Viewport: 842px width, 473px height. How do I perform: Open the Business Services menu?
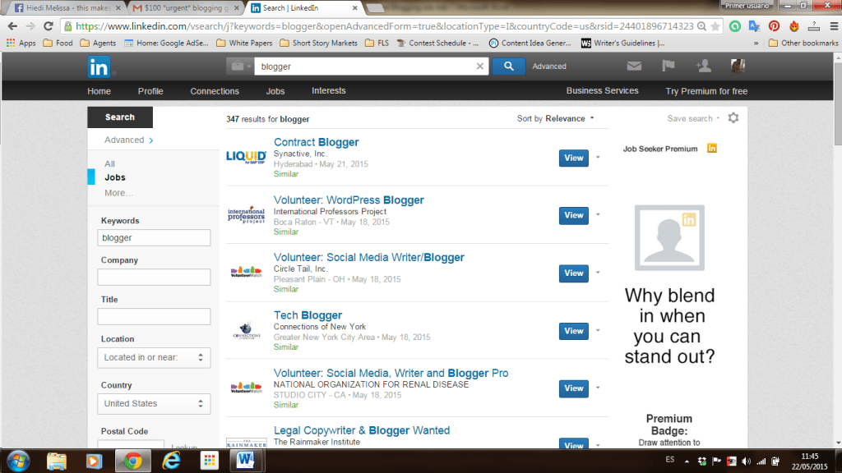coord(602,90)
